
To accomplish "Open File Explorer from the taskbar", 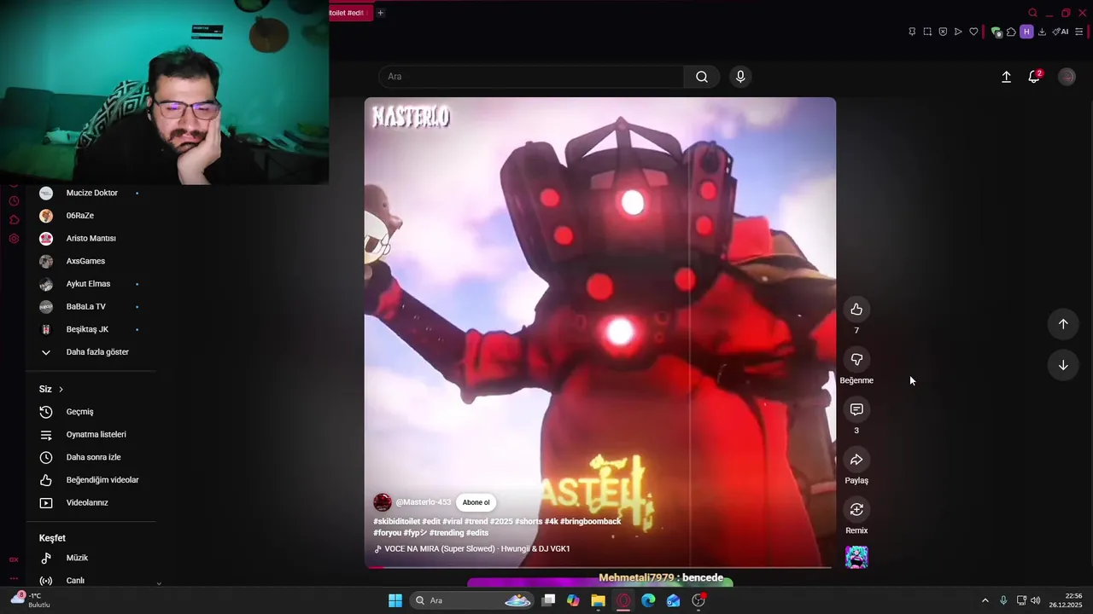I will (598, 600).
